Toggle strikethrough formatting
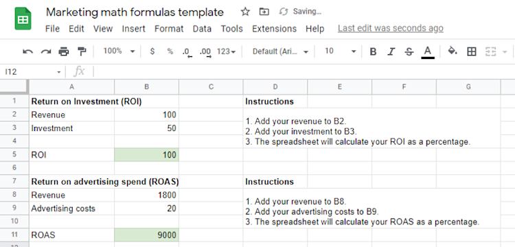Viewport: 515px width, 247px height. 409,51
